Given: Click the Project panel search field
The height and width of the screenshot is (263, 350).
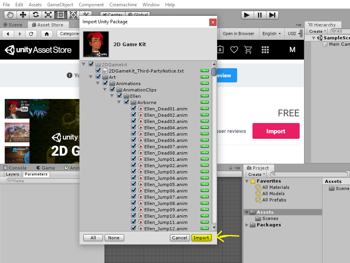Looking at the screenshot, I should 309,174.
